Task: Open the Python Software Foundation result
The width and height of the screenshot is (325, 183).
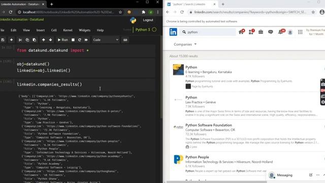Action: coord(209,125)
